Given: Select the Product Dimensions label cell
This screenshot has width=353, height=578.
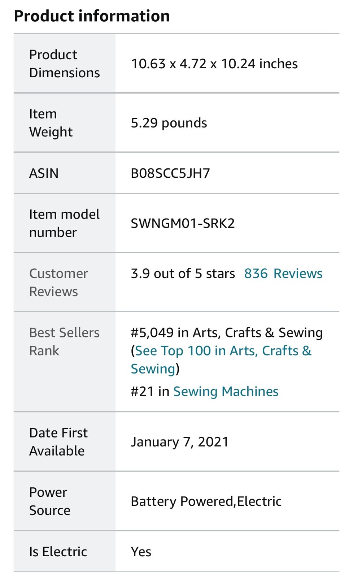Looking at the screenshot, I should click(x=65, y=64).
